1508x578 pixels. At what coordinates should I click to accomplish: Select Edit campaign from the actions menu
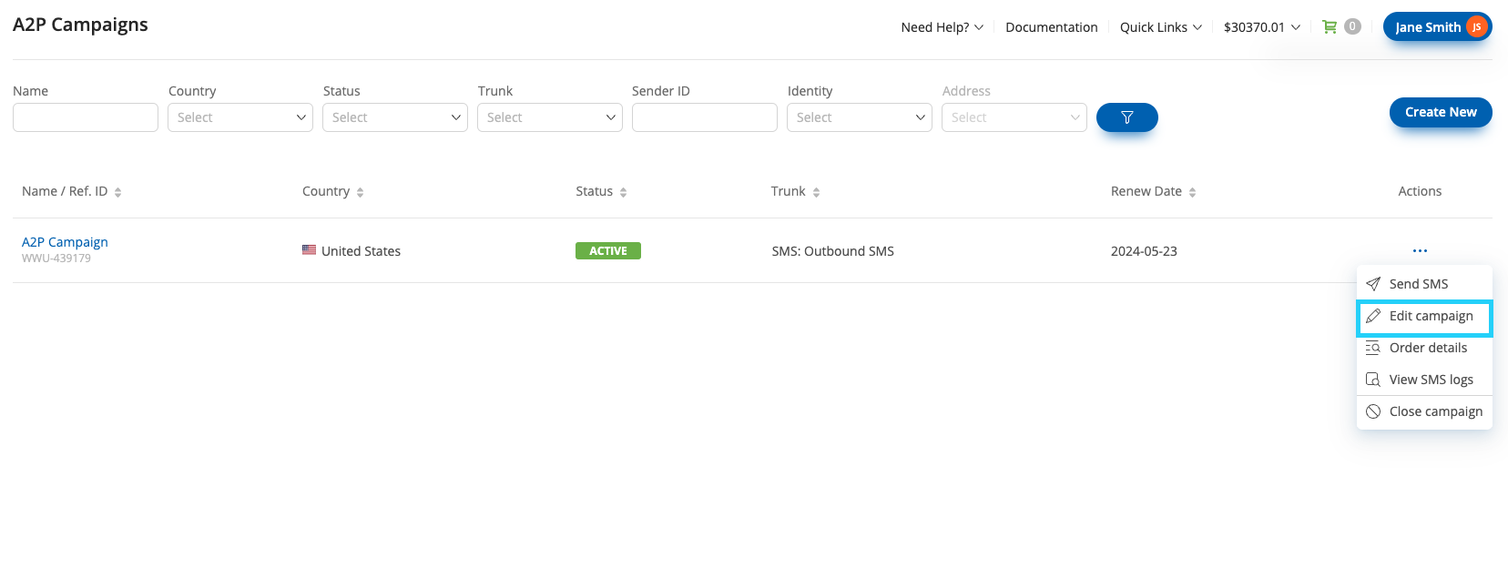(1424, 318)
